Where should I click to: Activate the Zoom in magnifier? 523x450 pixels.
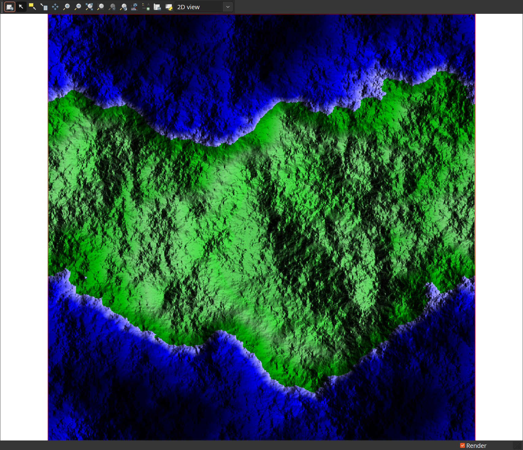67,7
